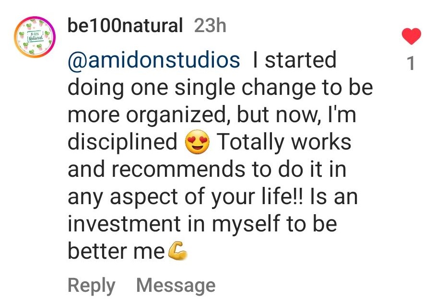Reply to be100natural's comment

click(x=91, y=286)
